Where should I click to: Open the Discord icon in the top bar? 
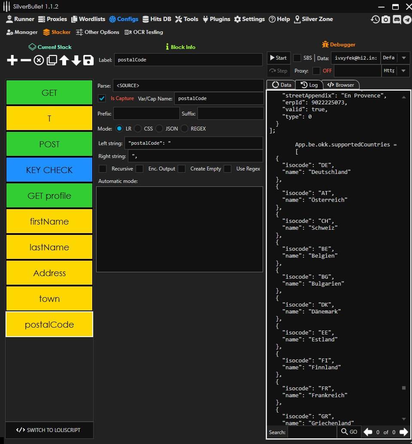397,19
